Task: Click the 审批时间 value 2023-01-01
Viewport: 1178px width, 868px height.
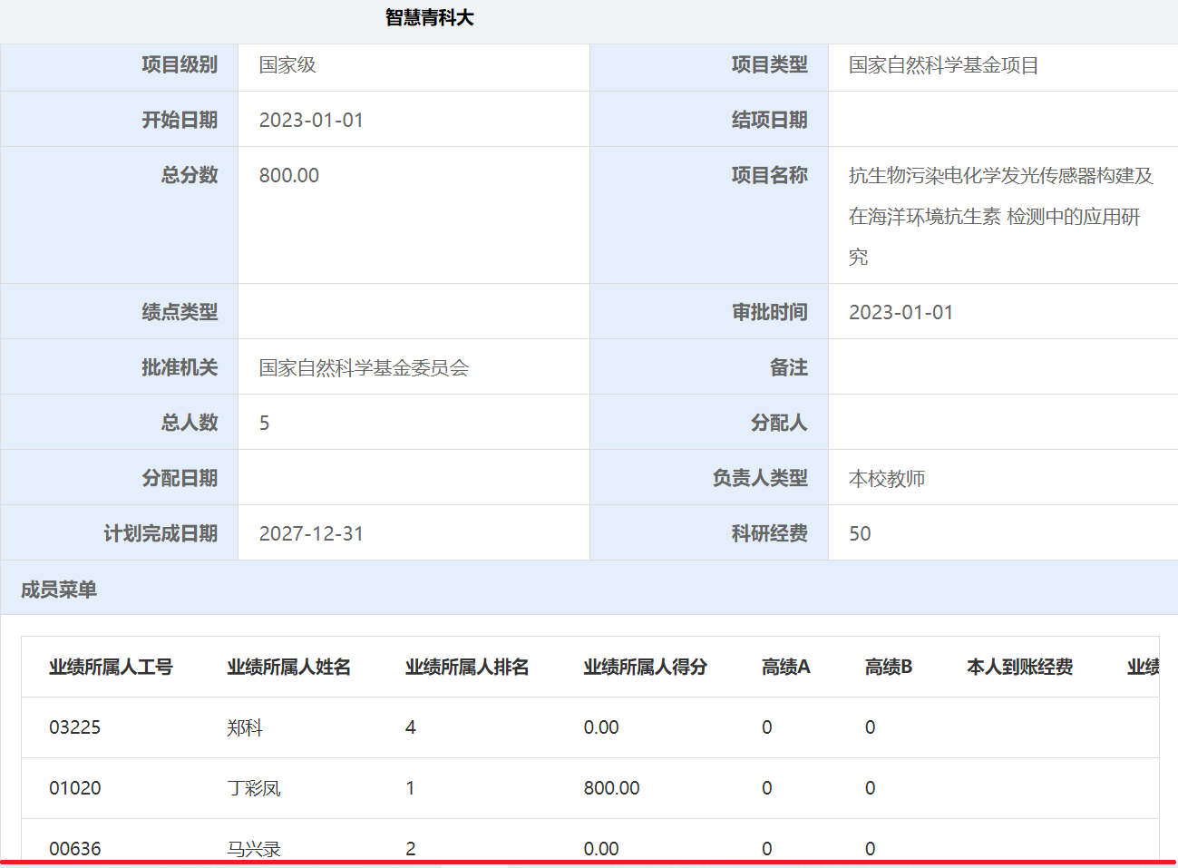Action: tap(901, 313)
